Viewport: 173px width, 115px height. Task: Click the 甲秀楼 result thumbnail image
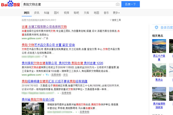click(x=33, y=109)
